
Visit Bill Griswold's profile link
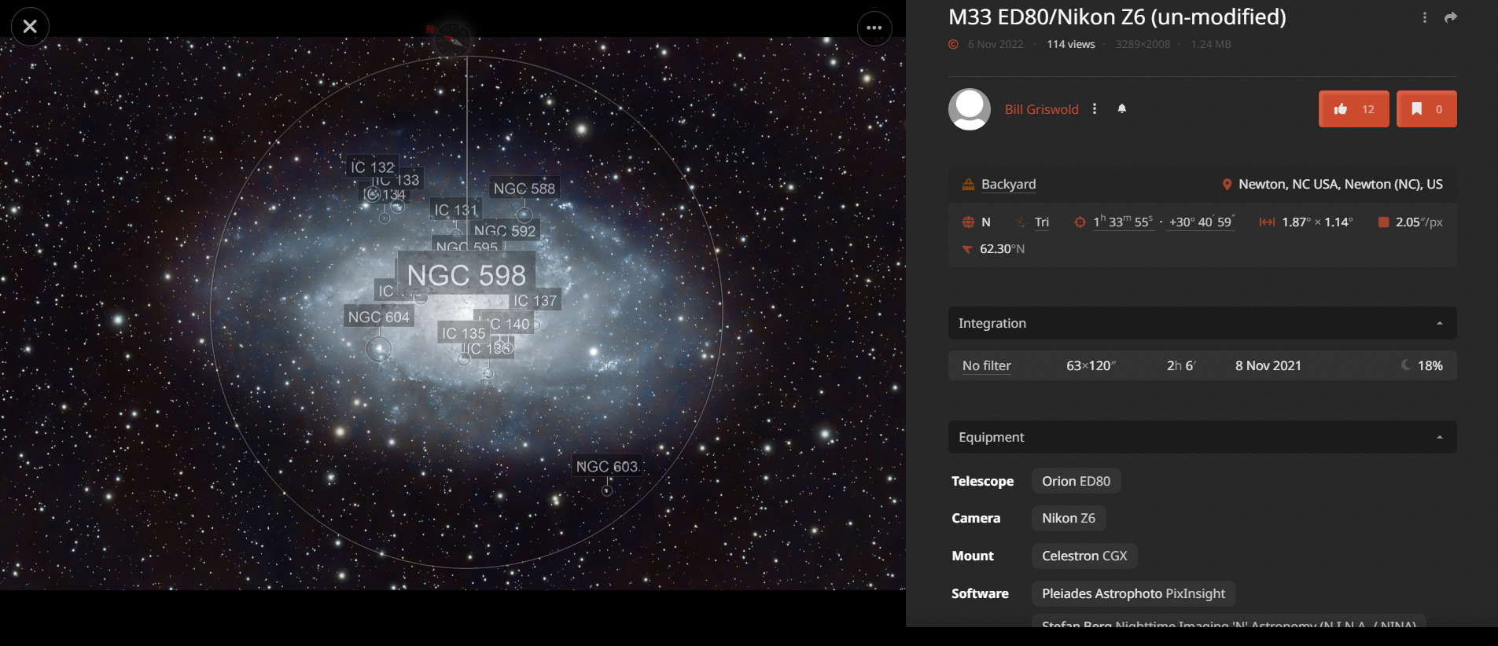pos(1042,109)
